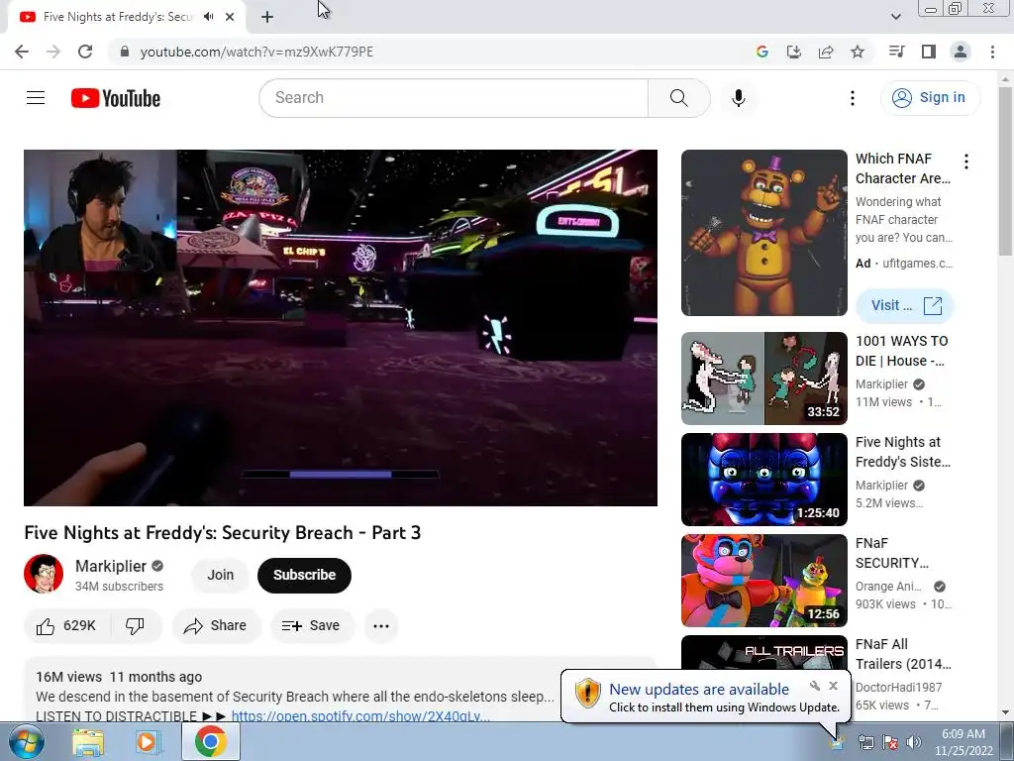This screenshot has height=761, width=1014.
Task: Share this page via address bar icon
Action: point(825,52)
